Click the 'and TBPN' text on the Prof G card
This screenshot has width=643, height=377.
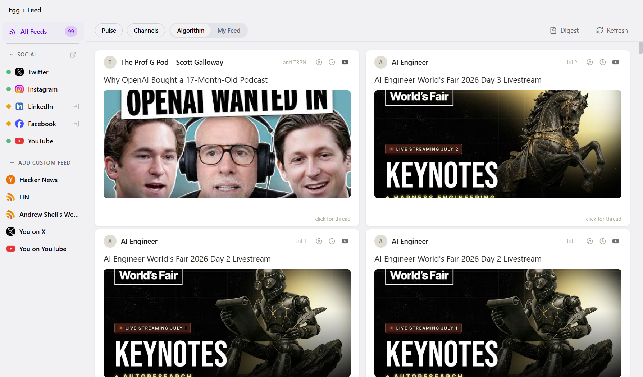[295, 62]
